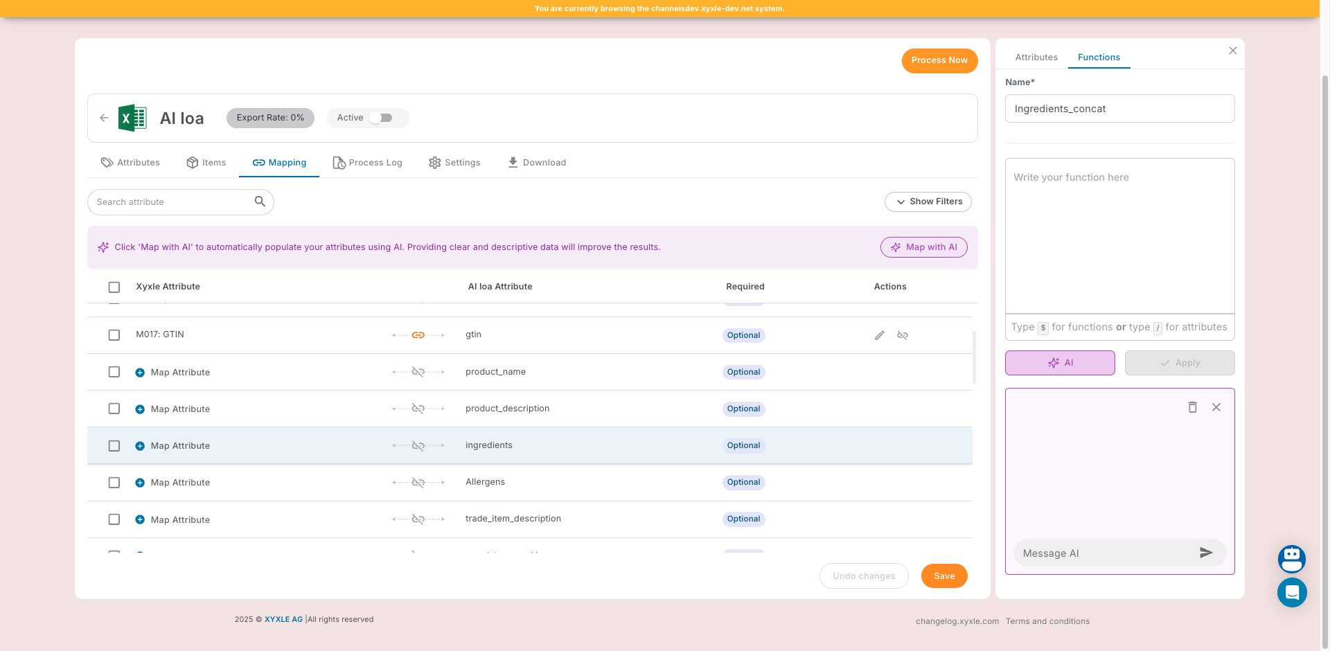This screenshot has width=1330, height=651.
Task: Open the changelog.xyxle.com link
Action: coord(957,621)
